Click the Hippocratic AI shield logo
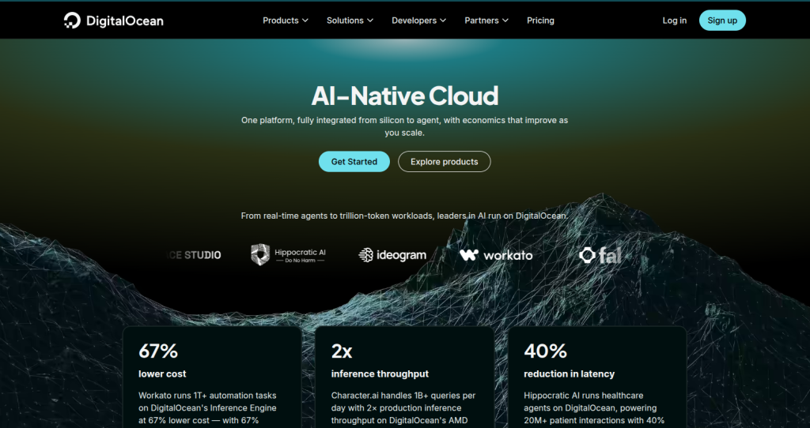810x428 pixels. (x=260, y=255)
